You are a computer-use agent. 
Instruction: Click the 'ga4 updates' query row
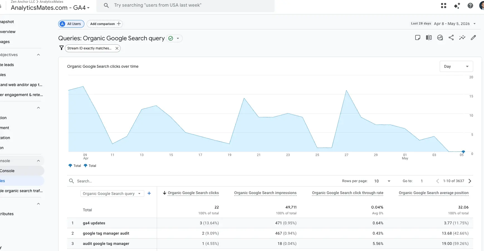[x=270, y=223]
